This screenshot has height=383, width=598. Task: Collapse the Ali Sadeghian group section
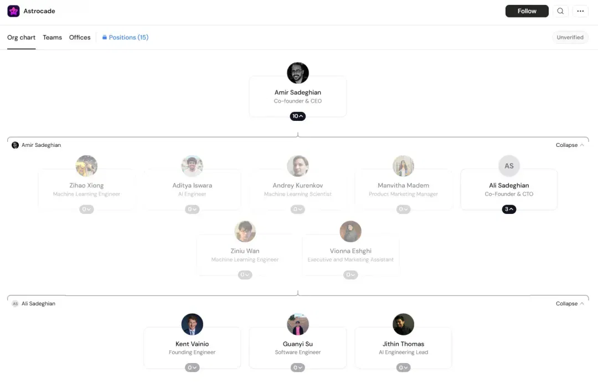coord(570,304)
